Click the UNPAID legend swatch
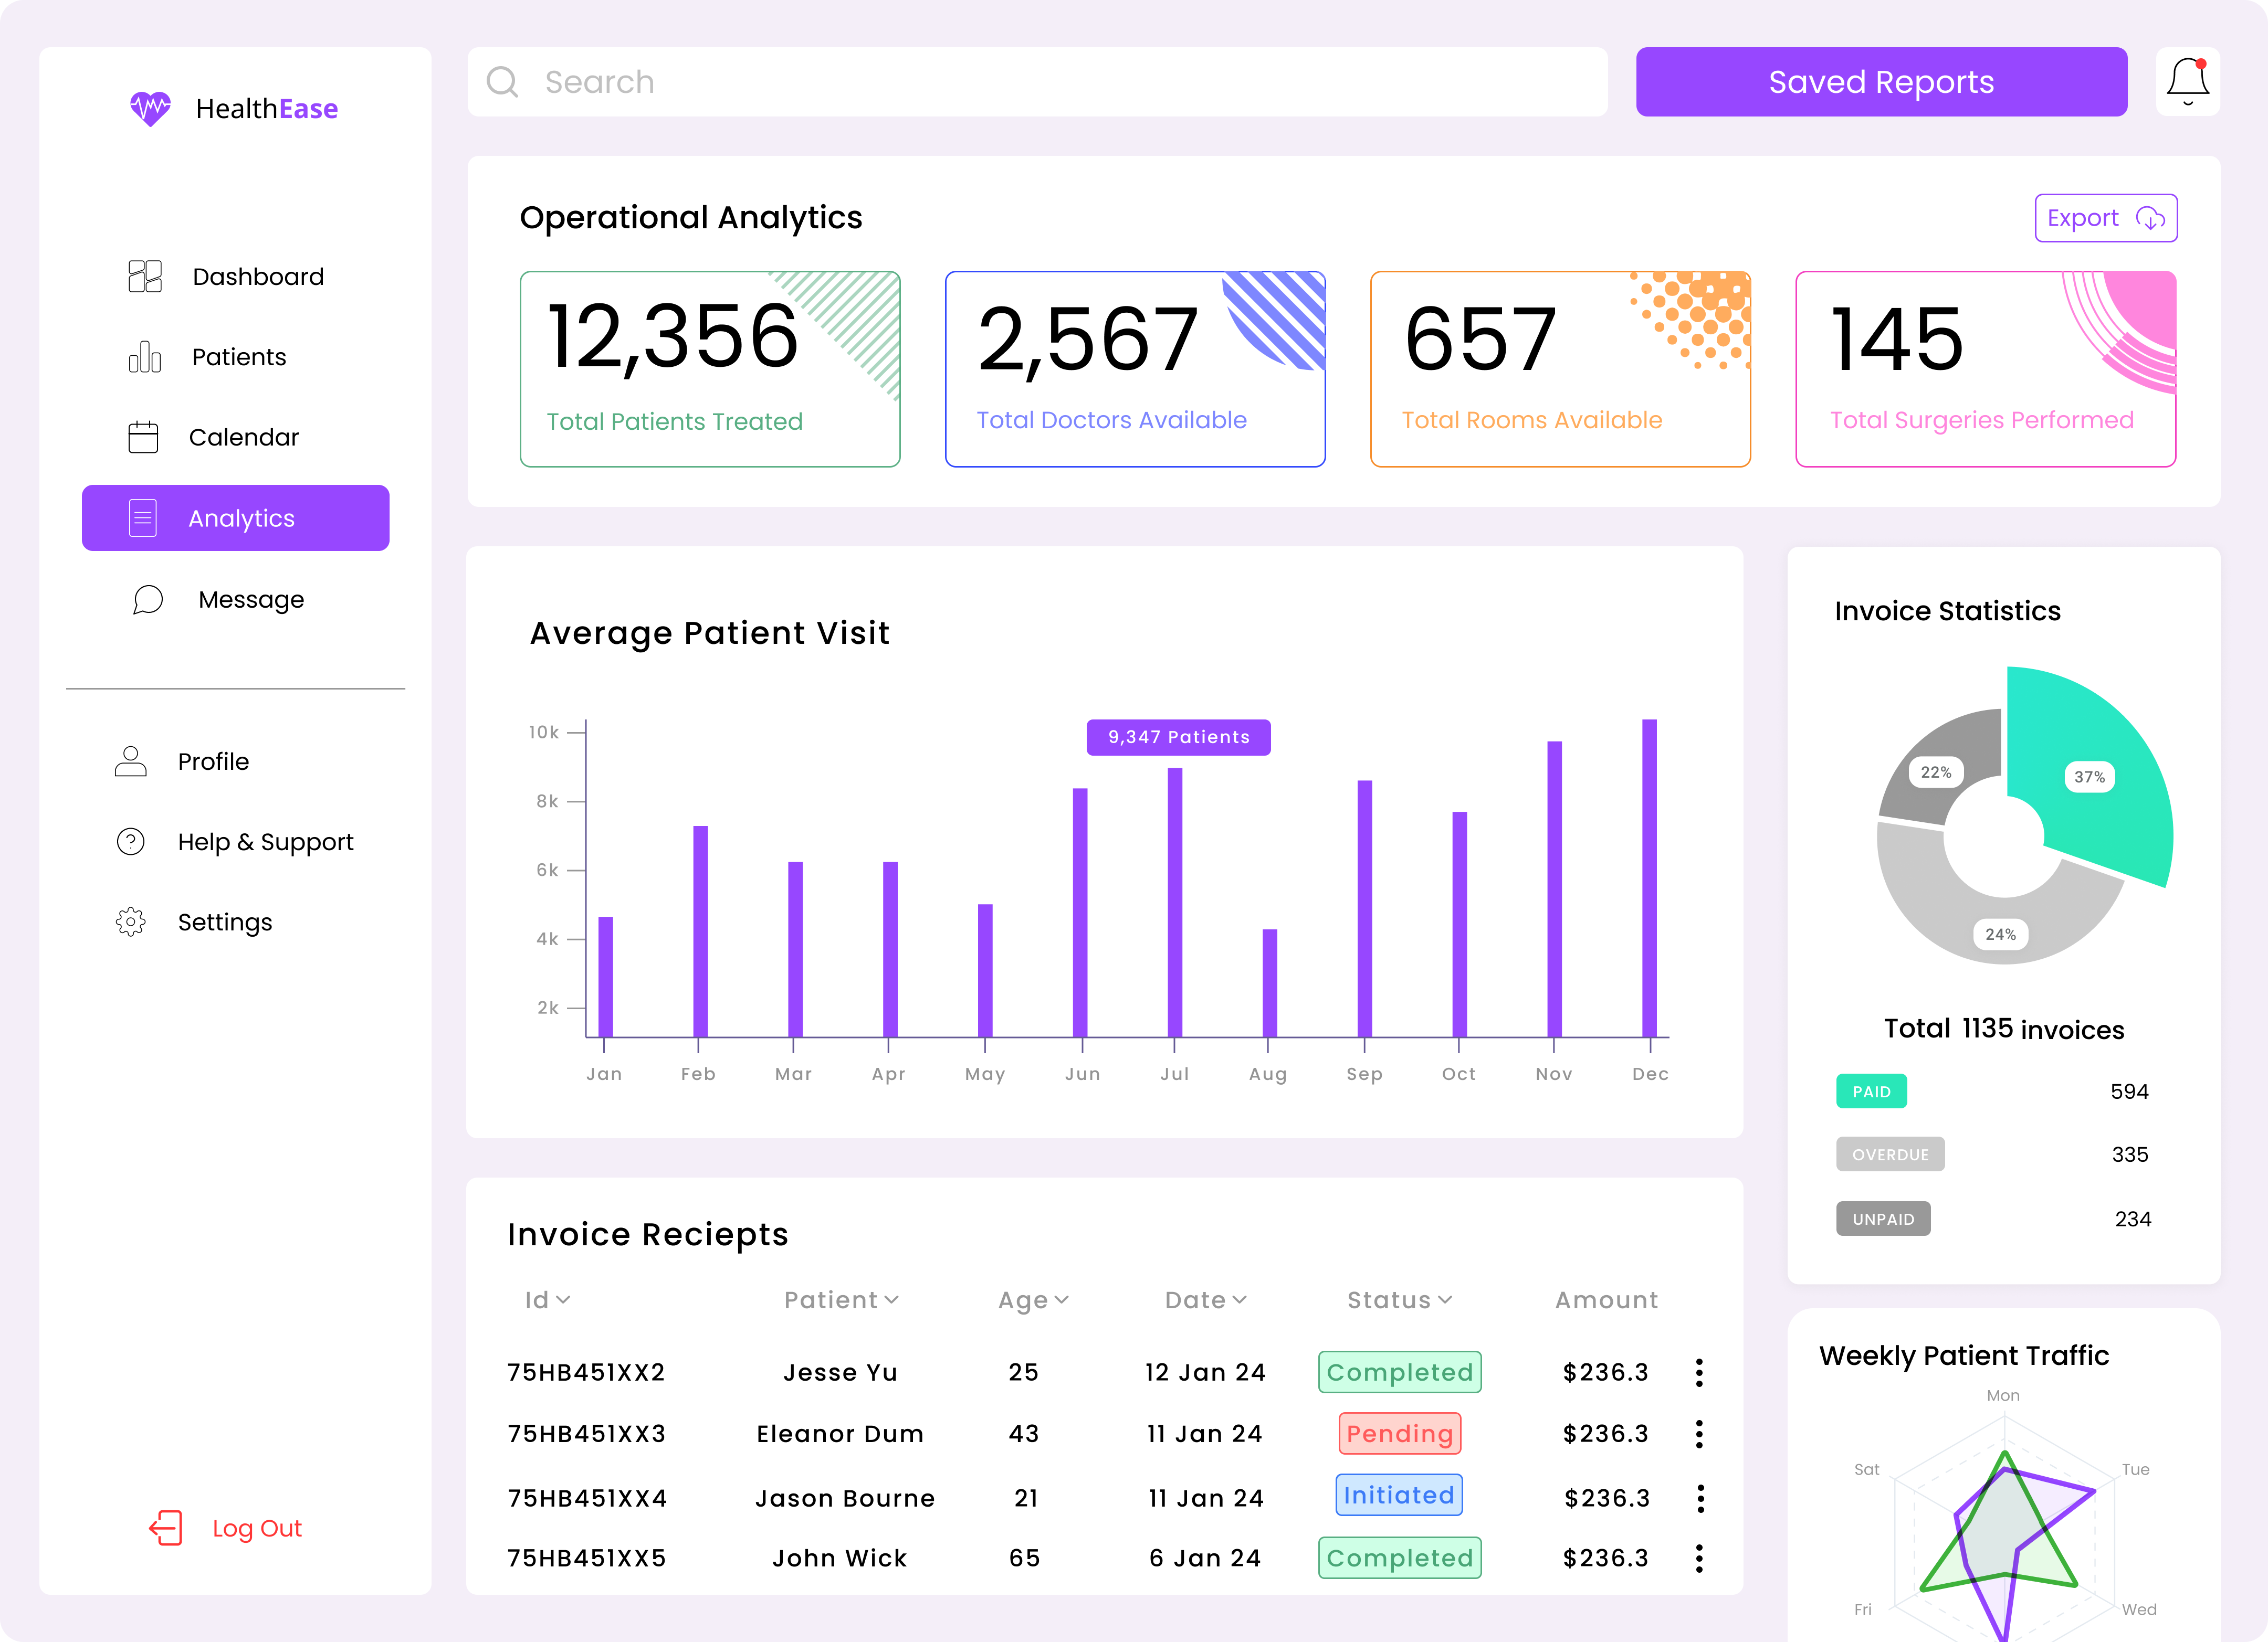Viewport: 2268px width, 1642px height. pos(1883,1219)
